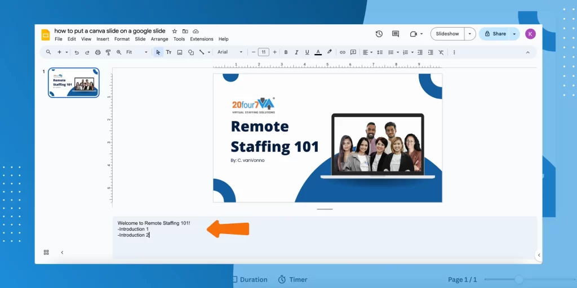The height and width of the screenshot is (288, 577).
Task: Open the text align dropdown
Action: pos(367,52)
